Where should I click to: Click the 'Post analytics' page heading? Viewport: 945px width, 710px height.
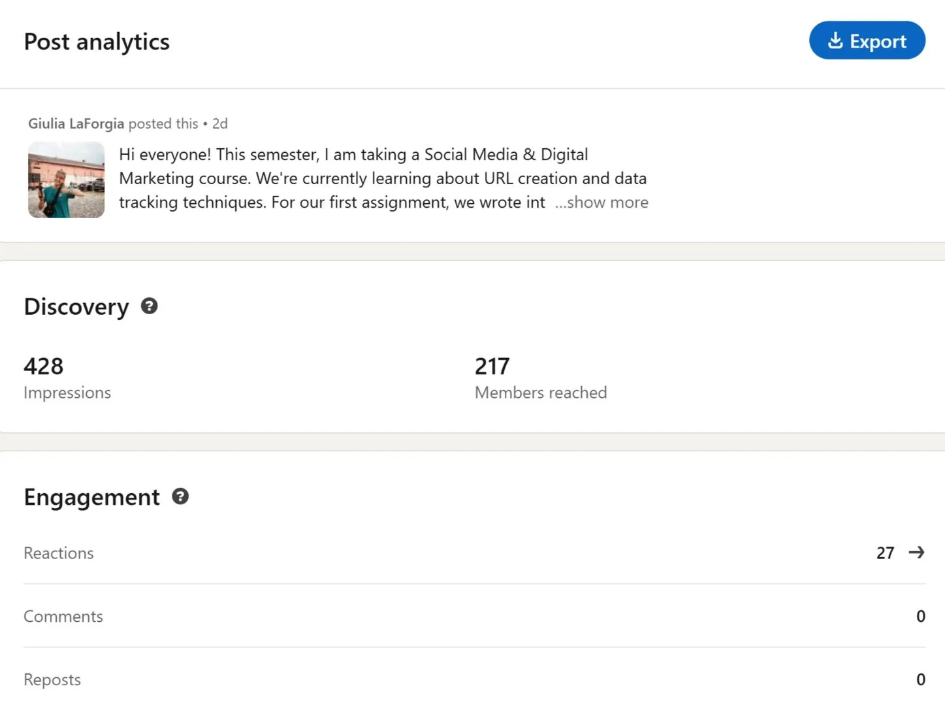97,42
